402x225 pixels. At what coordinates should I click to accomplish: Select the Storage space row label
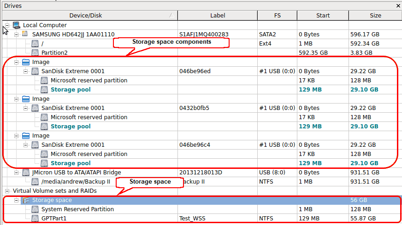[52, 200]
